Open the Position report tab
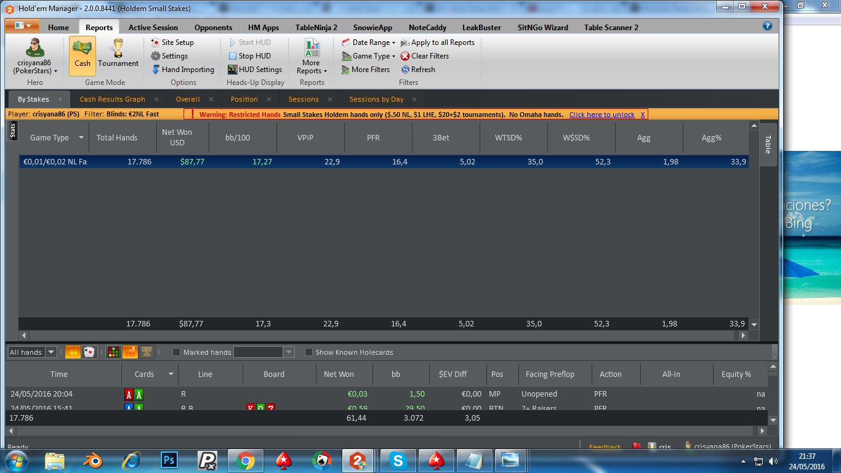This screenshot has width=841, height=473. coord(244,99)
